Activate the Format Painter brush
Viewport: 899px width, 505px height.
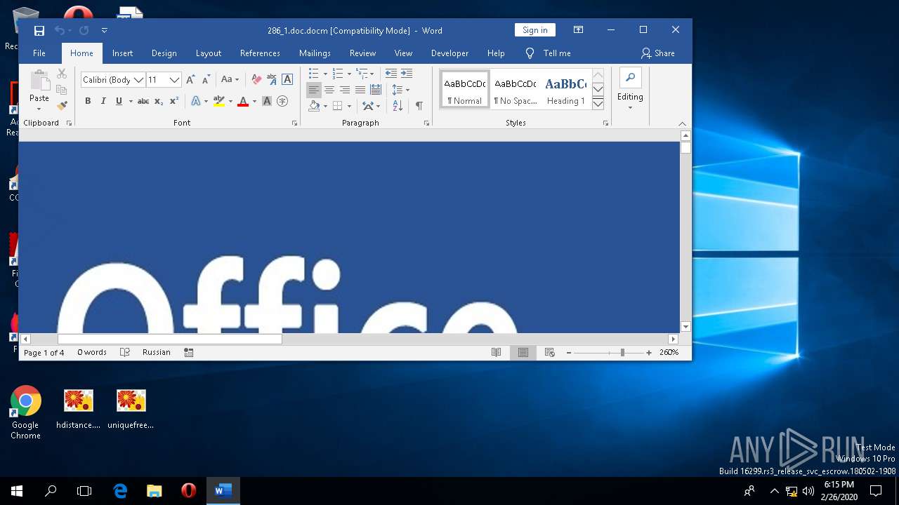click(x=62, y=106)
